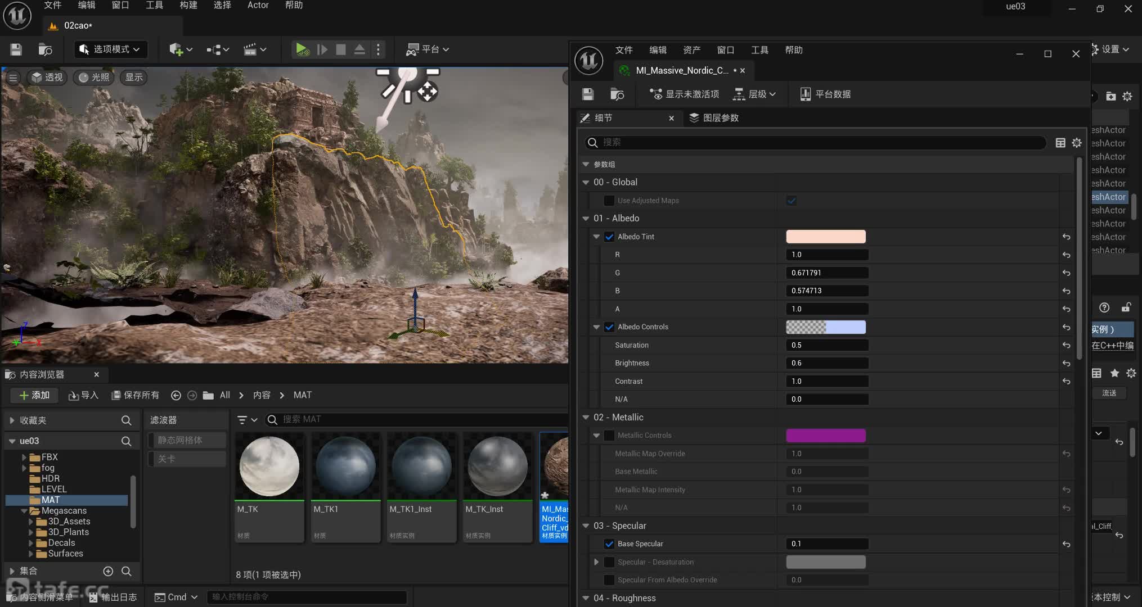Image resolution: width=1142 pixels, height=607 pixels.
Task: Reset Base Specular to default
Action: click(1066, 544)
